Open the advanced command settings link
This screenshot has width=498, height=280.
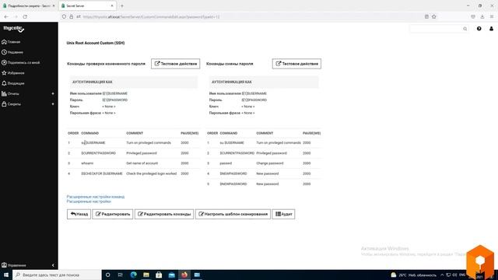pos(95,197)
